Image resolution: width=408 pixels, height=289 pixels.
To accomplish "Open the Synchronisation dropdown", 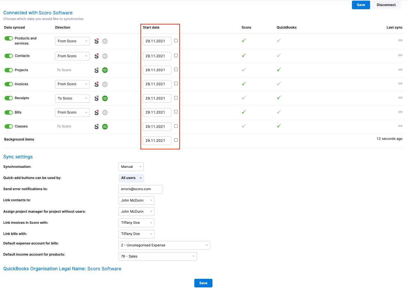I will point(131,167).
